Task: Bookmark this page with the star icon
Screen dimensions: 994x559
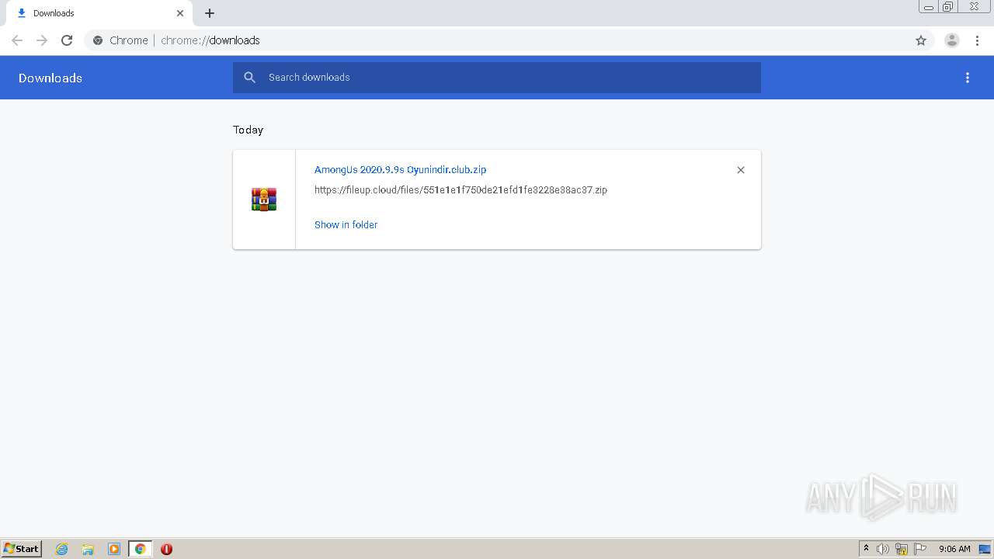Action: [921, 40]
